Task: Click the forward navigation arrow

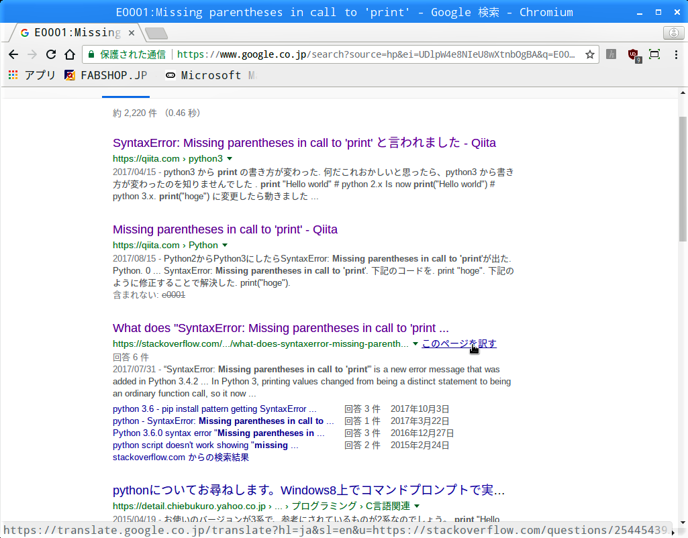Action: coord(32,54)
